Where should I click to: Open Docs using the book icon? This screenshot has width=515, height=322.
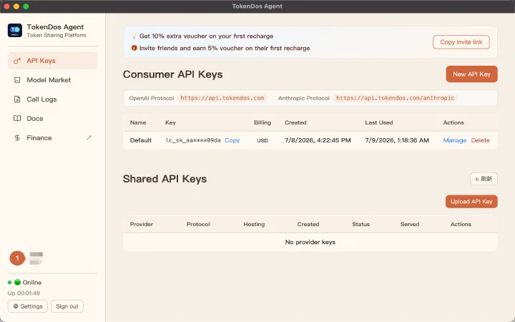(17, 118)
